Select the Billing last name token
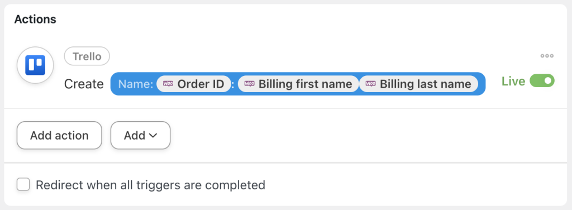Image resolution: width=572 pixels, height=210 pixels. (x=418, y=84)
